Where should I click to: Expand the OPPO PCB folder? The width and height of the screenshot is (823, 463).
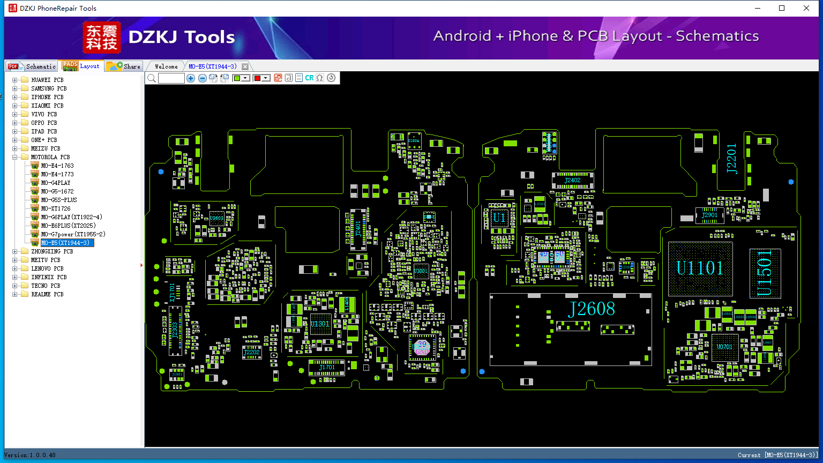15,123
